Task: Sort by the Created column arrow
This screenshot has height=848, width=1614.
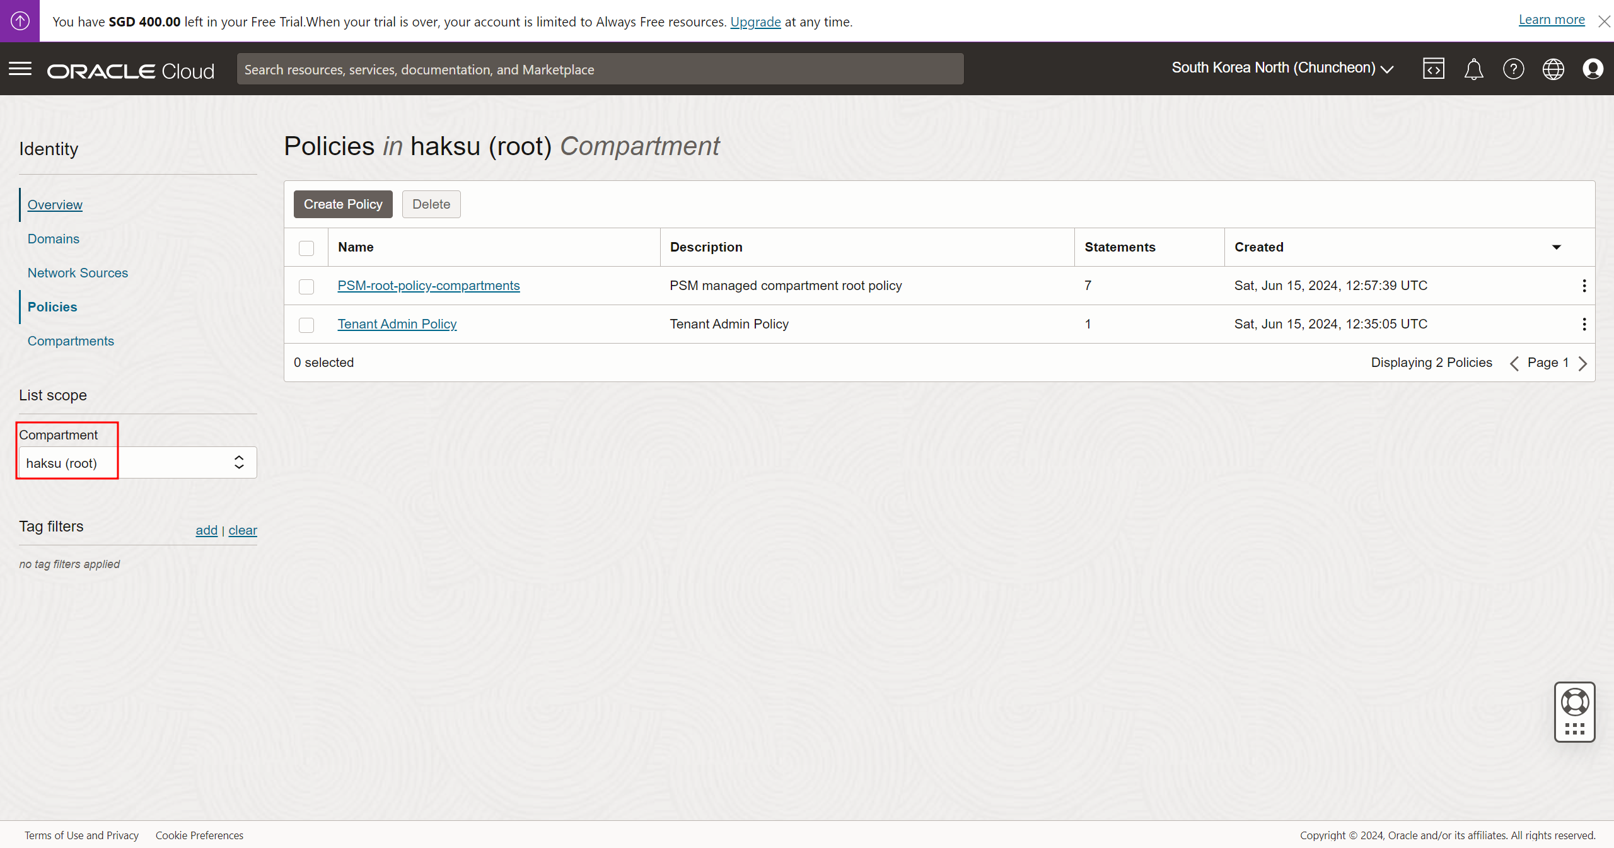Action: click(x=1556, y=247)
